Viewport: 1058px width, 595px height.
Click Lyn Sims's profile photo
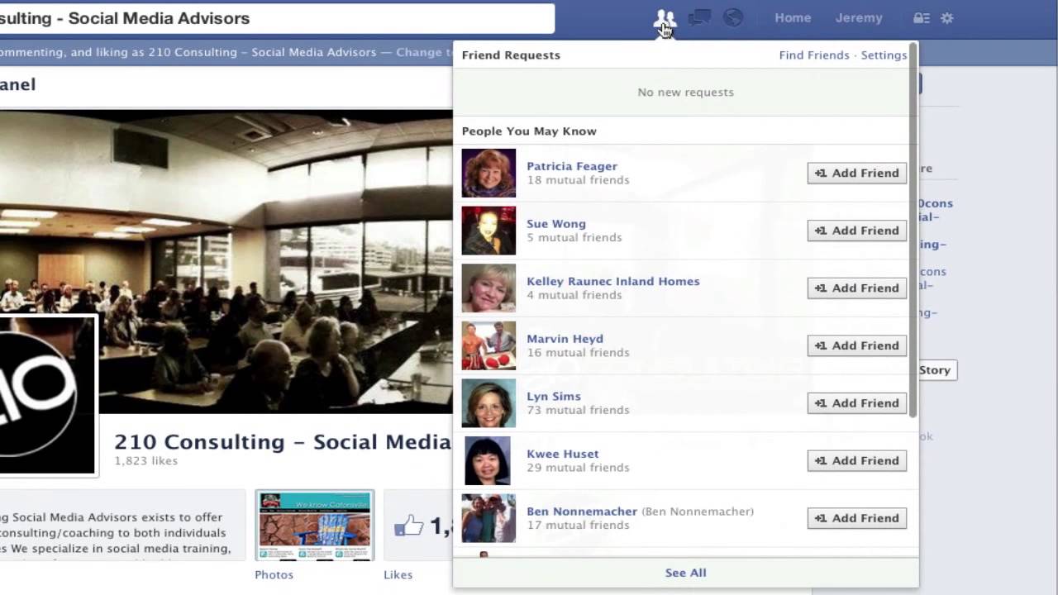488,403
